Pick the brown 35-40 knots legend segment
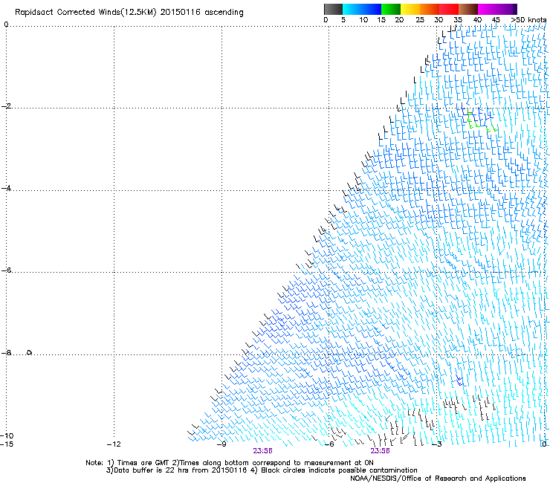The width and height of the screenshot is (550, 483). [x=468, y=9]
